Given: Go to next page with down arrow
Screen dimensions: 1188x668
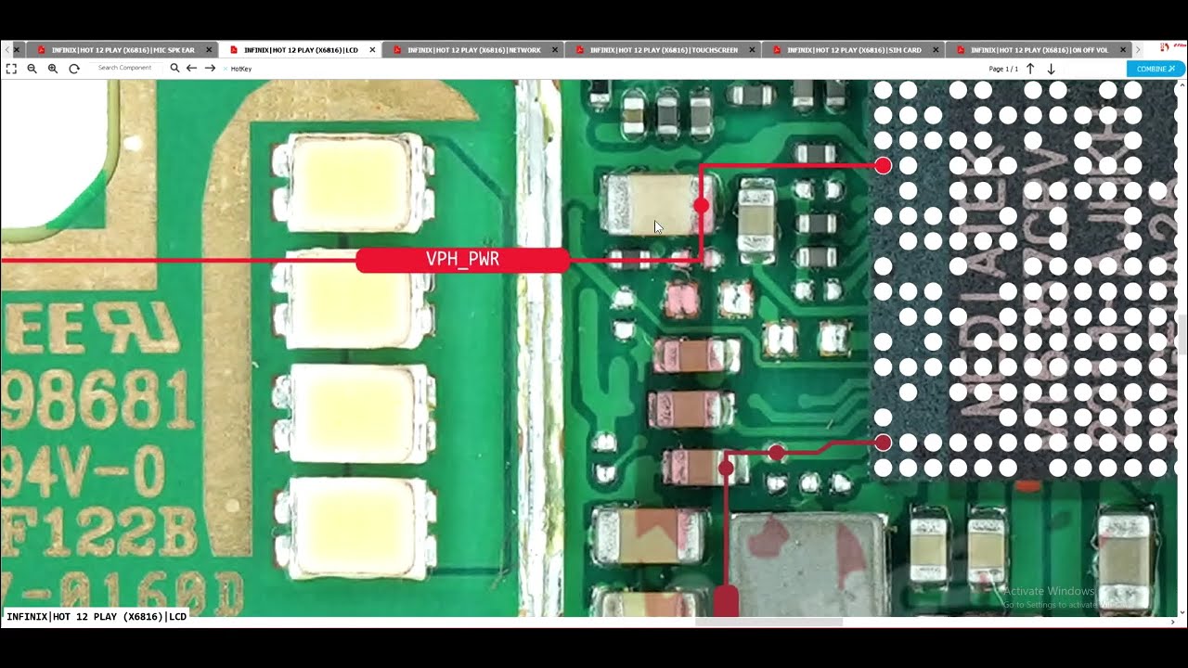Looking at the screenshot, I should point(1052,69).
